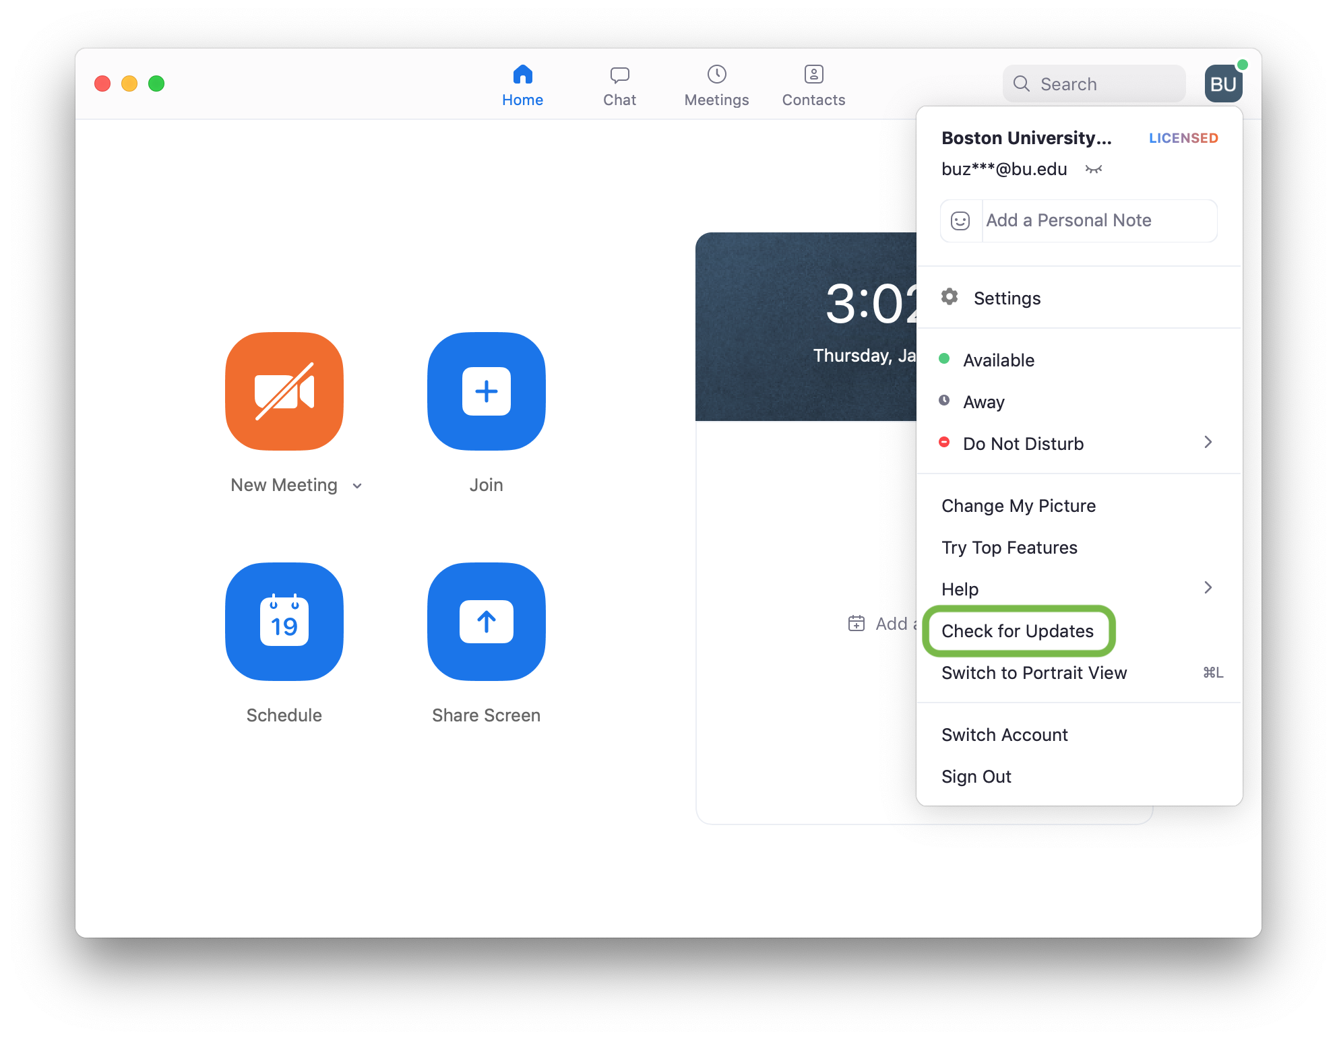1337x1040 pixels.
Task: Click Sign Out in profile menu
Action: coord(976,777)
